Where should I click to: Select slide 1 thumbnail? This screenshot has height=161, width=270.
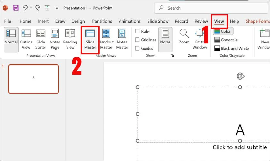(33, 79)
